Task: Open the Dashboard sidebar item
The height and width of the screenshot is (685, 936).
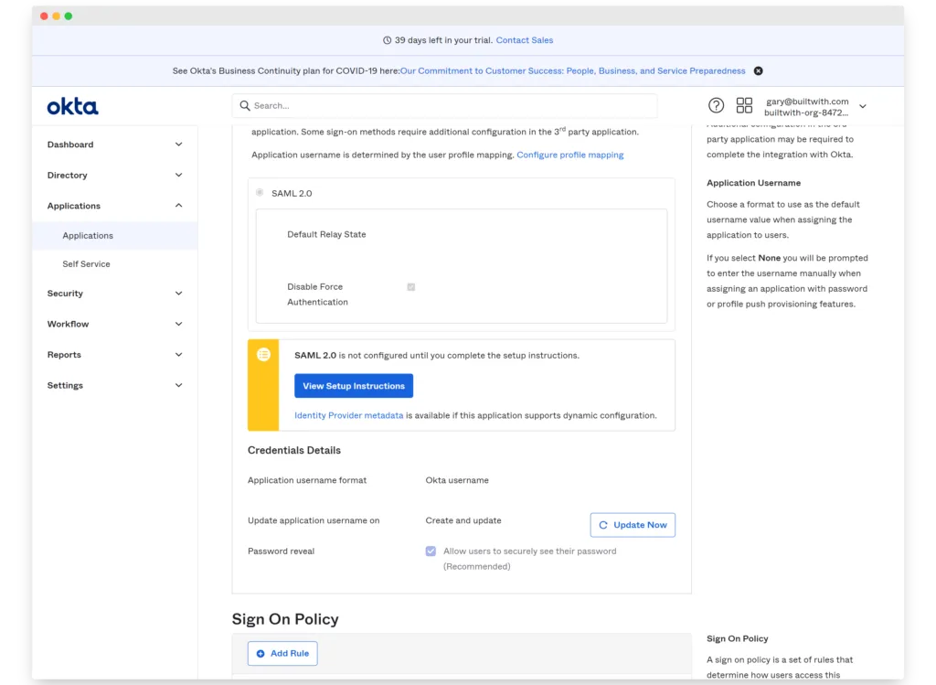Action: 114,144
